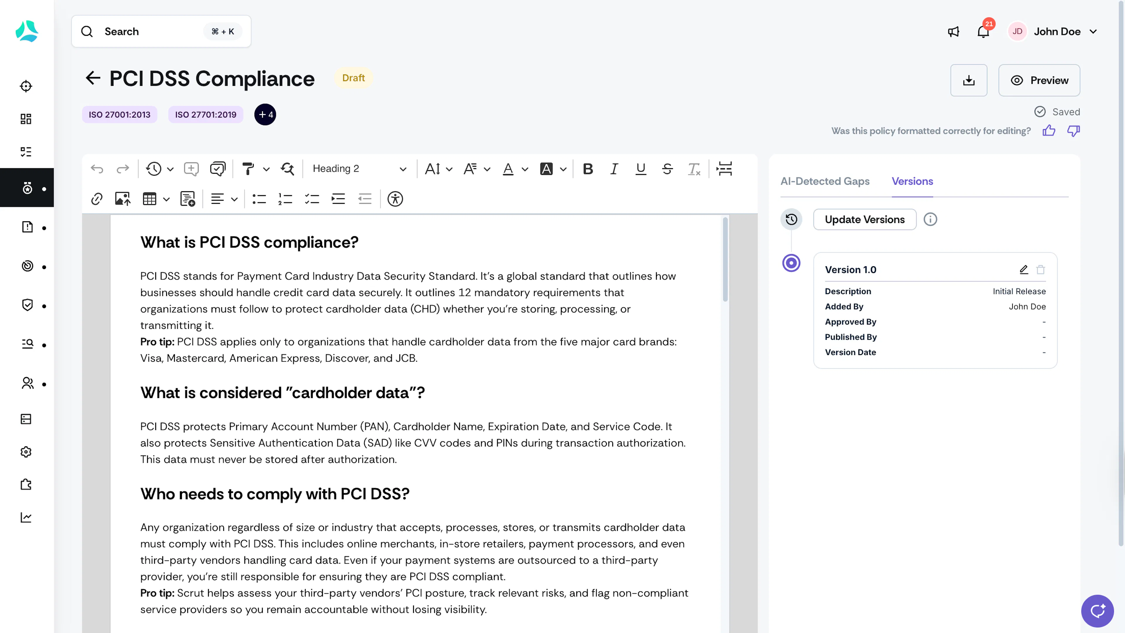
Task: Open the find and replace tool
Action: pos(287,169)
